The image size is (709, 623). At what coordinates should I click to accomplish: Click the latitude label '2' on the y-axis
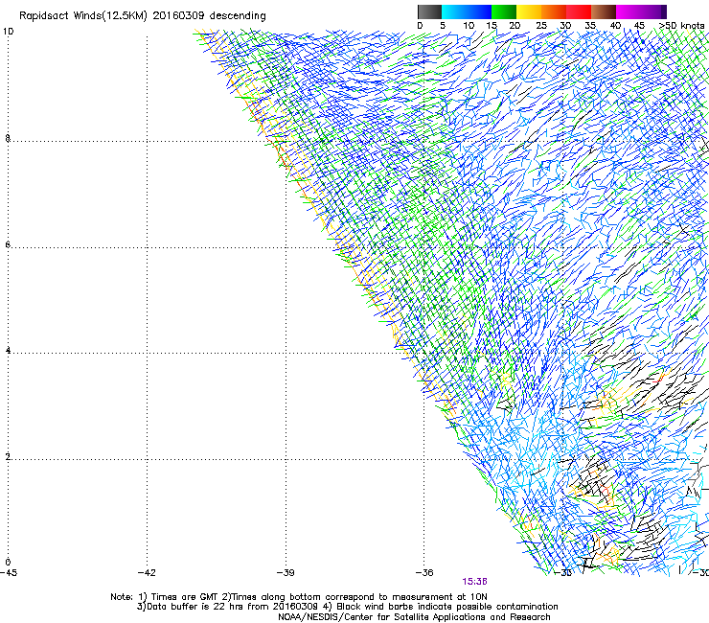(8, 457)
